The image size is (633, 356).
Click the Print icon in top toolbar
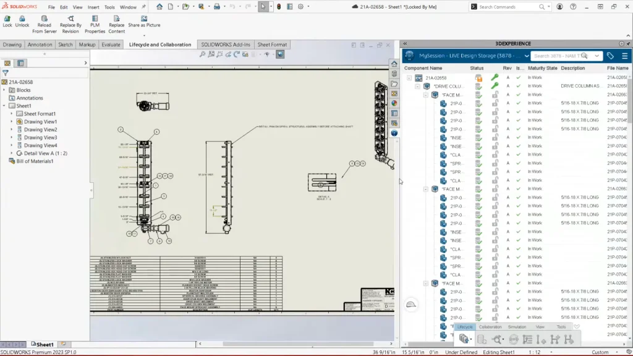(x=216, y=7)
